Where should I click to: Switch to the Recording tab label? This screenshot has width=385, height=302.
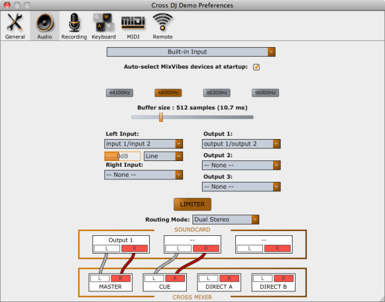[x=74, y=37]
